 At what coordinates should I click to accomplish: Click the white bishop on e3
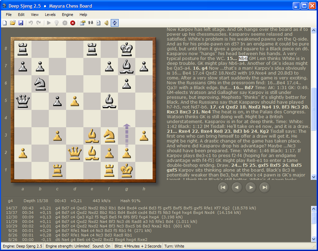tap(92, 136)
